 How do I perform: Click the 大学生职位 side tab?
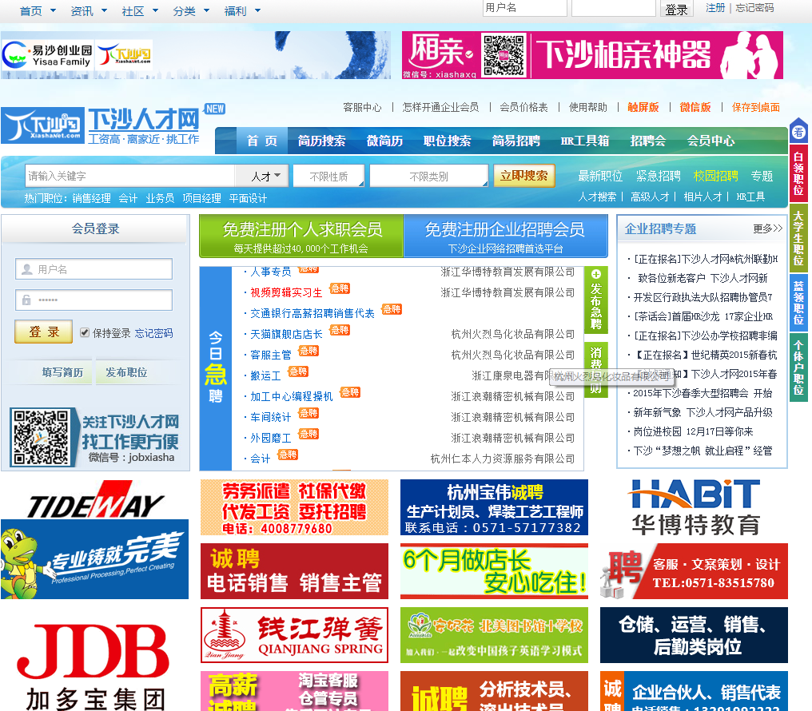coord(798,237)
